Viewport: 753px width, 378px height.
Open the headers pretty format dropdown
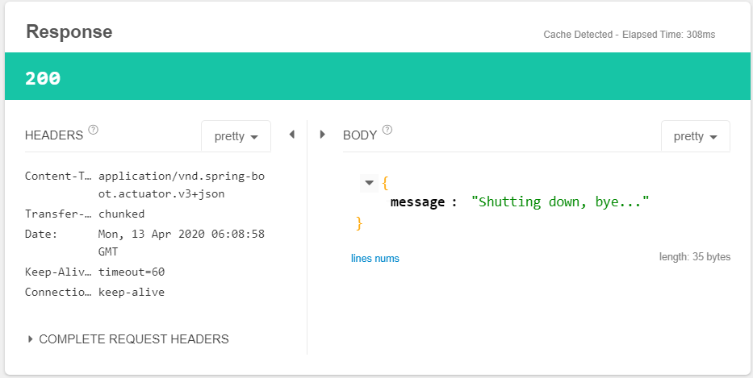coord(236,136)
